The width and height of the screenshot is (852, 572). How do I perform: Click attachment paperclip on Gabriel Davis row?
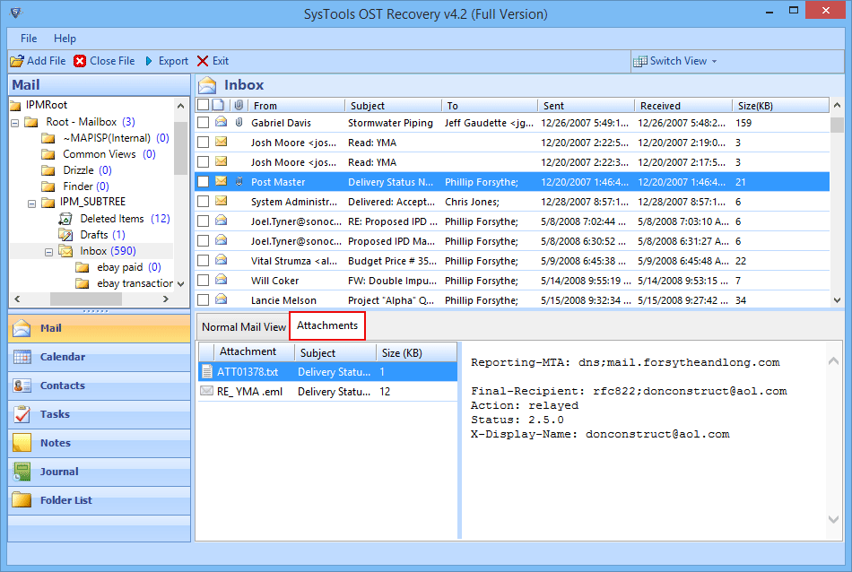pyautogui.click(x=239, y=123)
